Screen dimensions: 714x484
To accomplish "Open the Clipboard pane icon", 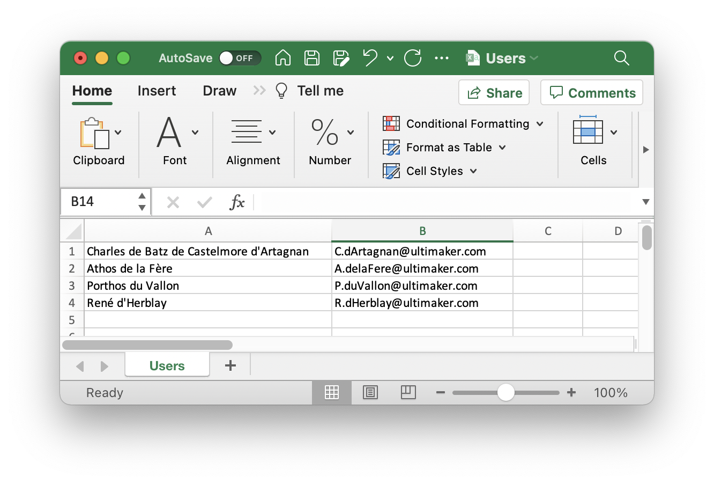I will [x=94, y=135].
